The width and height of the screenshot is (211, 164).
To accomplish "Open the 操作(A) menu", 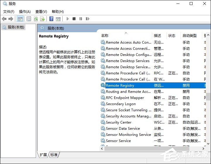I will (25, 12).
